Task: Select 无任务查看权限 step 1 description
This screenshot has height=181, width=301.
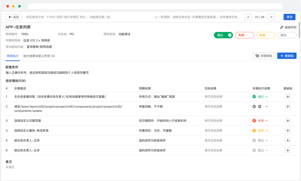Action: (x=60, y=97)
